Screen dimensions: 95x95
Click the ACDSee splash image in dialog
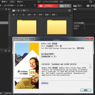(27, 66)
